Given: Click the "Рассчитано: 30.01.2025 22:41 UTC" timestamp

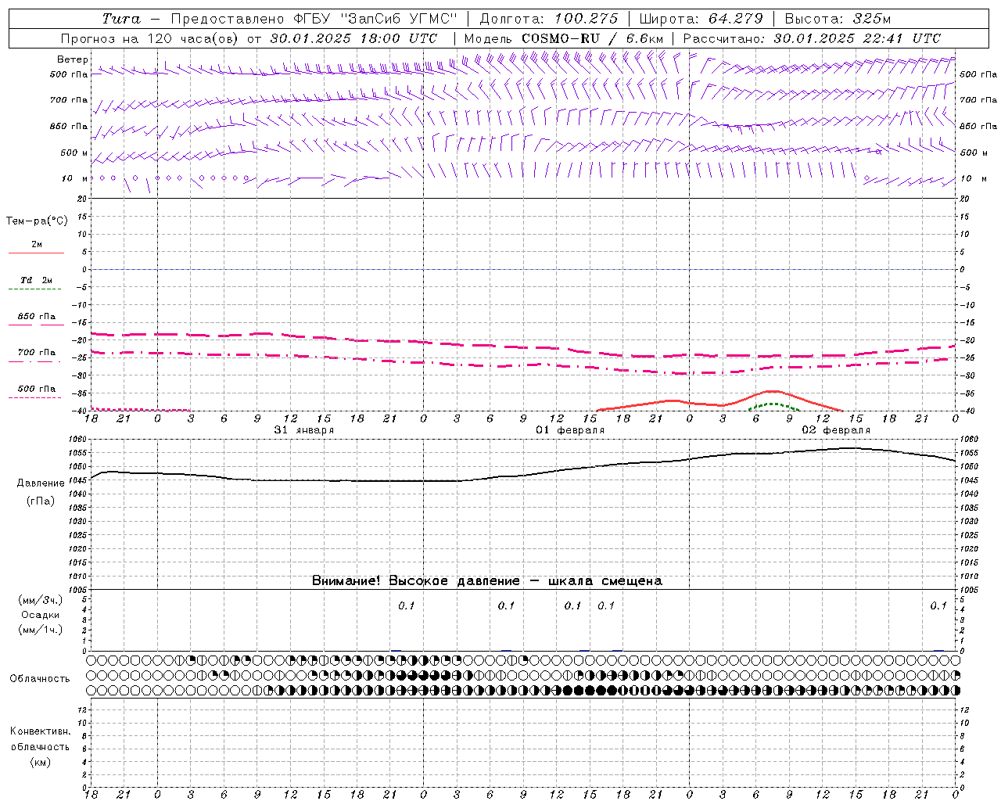Looking at the screenshot, I should pyautogui.click(x=812, y=38).
